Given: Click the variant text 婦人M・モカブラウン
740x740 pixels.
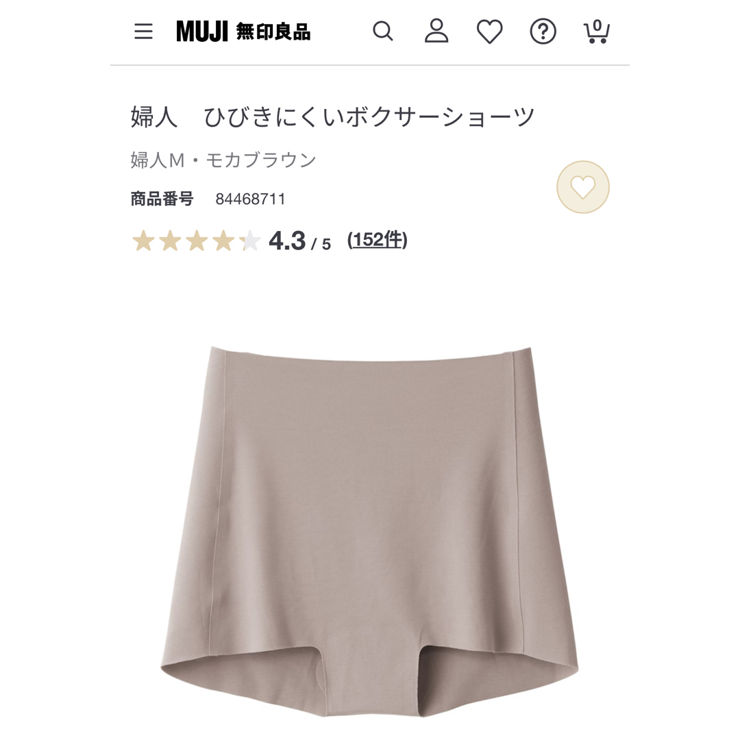Looking at the screenshot, I should [x=223, y=160].
